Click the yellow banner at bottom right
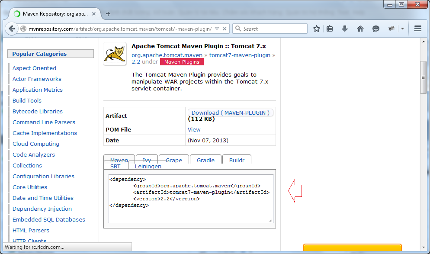 tap(352, 247)
